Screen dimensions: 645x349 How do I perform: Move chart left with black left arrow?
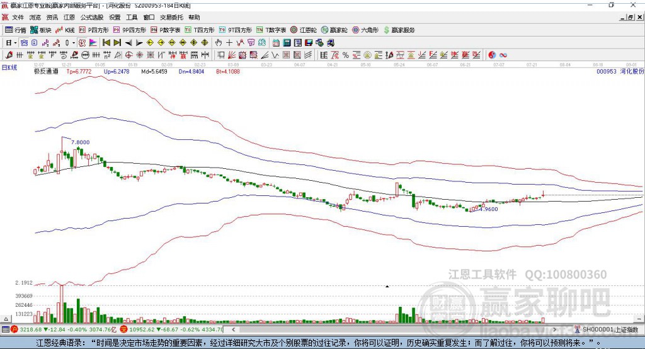[x=128, y=42]
